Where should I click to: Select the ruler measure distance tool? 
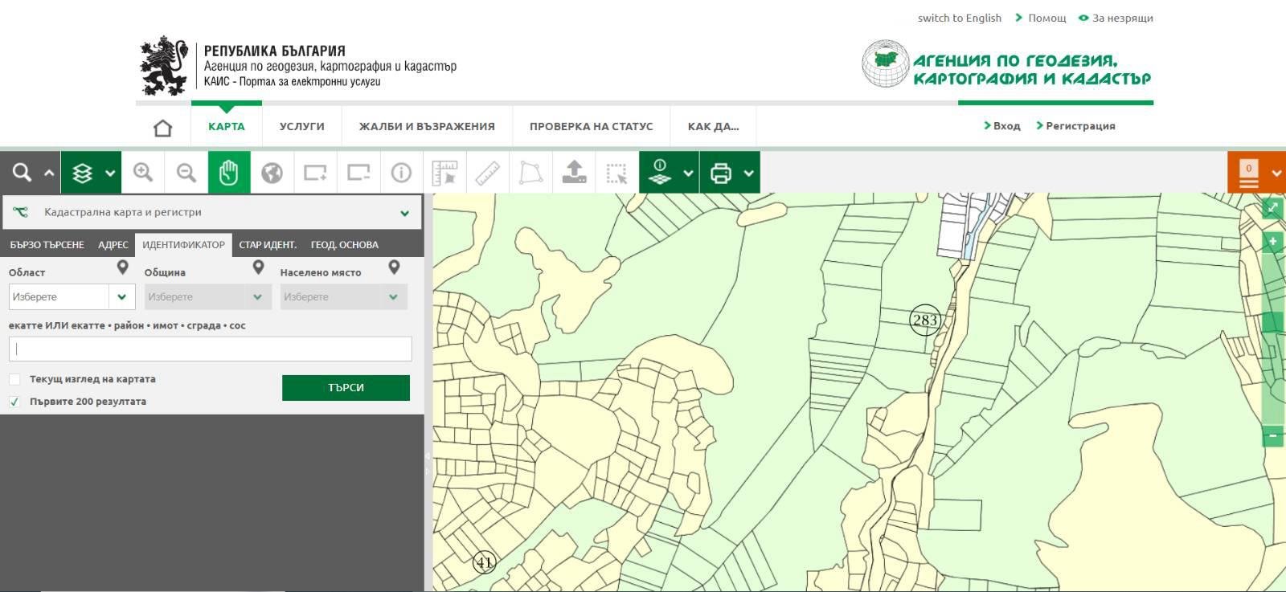point(488,173)
